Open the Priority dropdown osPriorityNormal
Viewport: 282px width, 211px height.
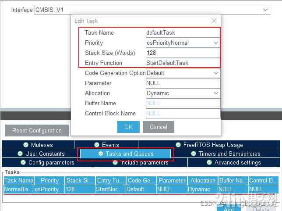183,43
